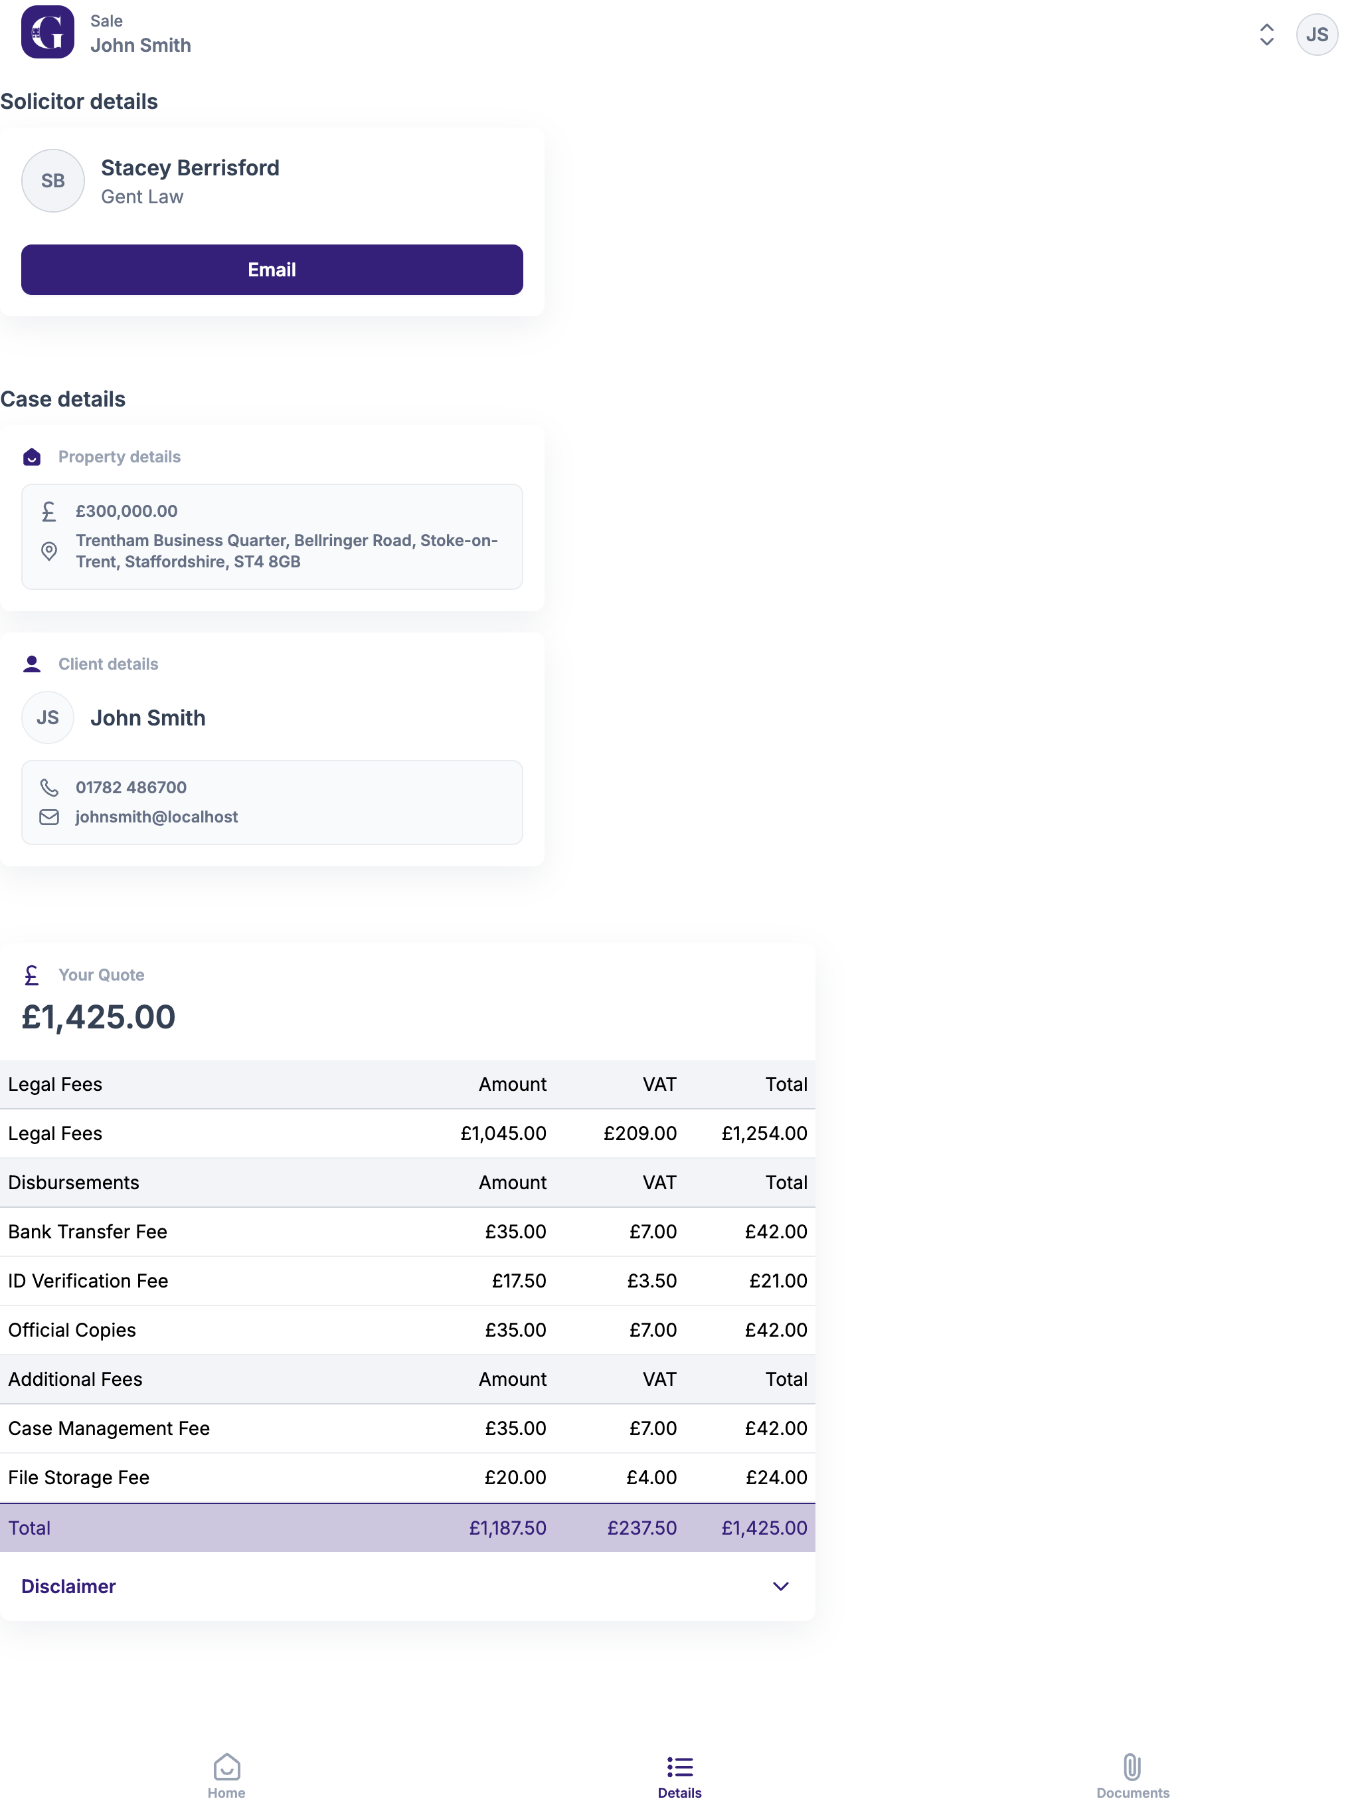The width and height of the screenshot is (1360, 1815).
Task: Click the File Storage VAT £4.00
Action: 651,1479
